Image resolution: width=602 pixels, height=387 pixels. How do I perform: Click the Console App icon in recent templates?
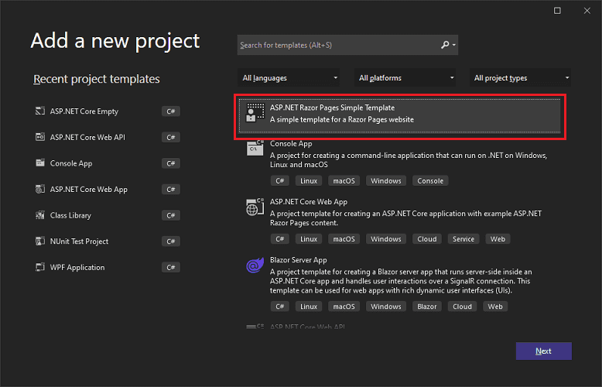click(x=40, y=163)
